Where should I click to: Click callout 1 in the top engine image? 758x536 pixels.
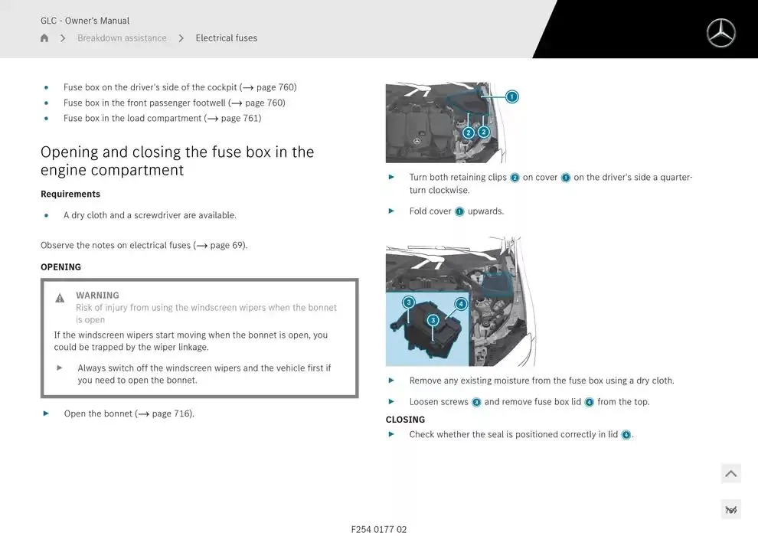point(512,96)
